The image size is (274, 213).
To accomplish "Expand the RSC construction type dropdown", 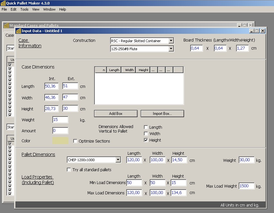I will coord(171,41).
